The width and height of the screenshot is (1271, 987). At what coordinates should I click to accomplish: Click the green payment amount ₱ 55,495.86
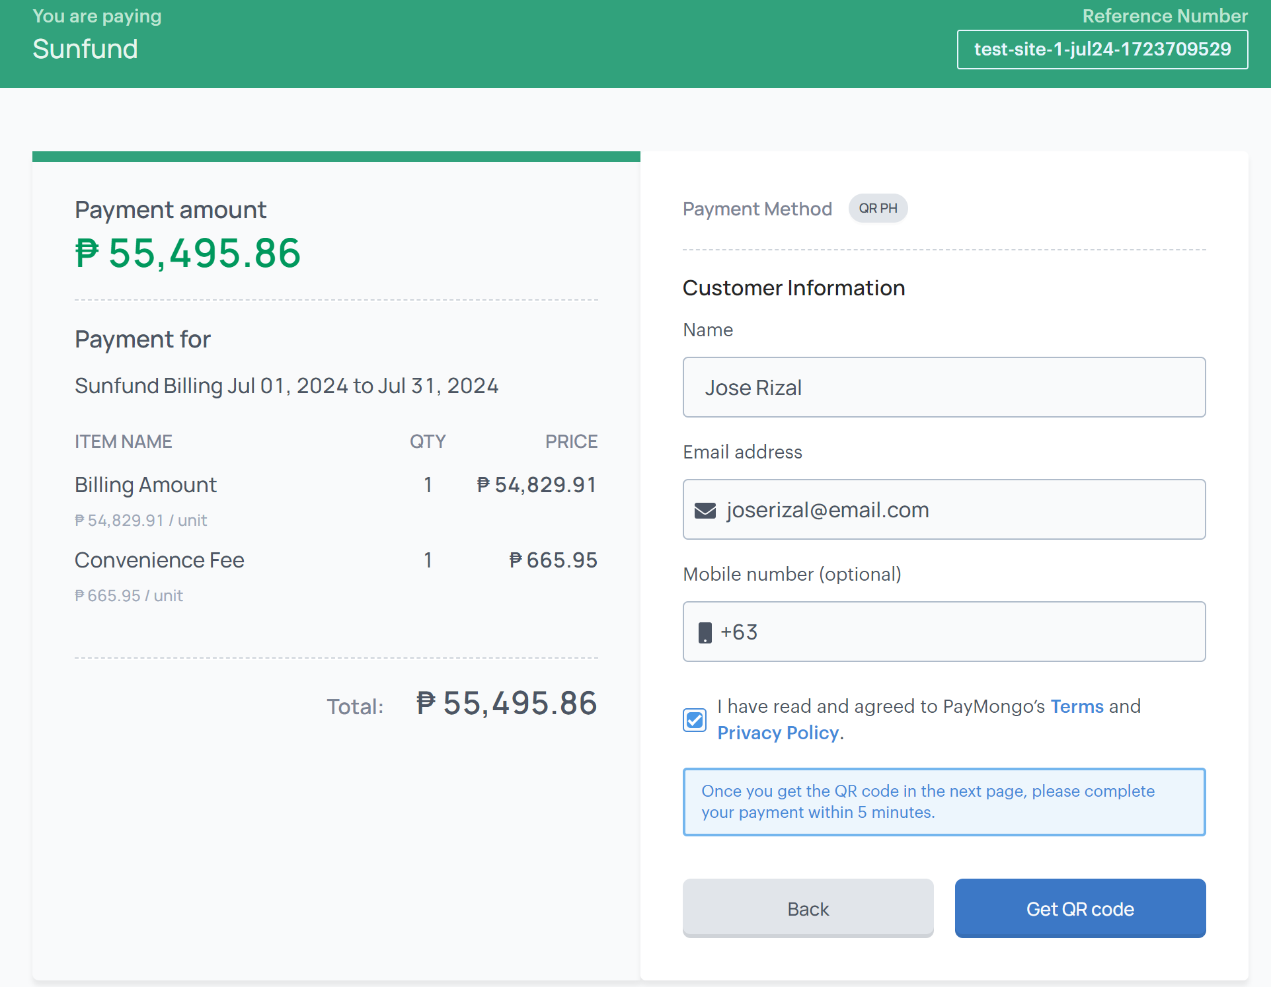pyautogui.click(x=188, y=253)
